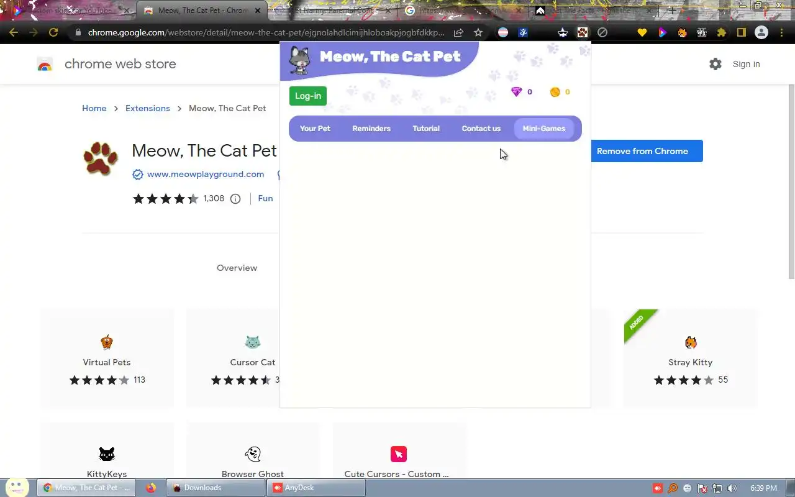
Task: Click the Sign in link
Action: pyautogui.click(x=746, y=64)
